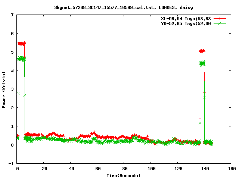Click the green YR legend line sample
239x179 pixels.
click(x=220, y=23)
